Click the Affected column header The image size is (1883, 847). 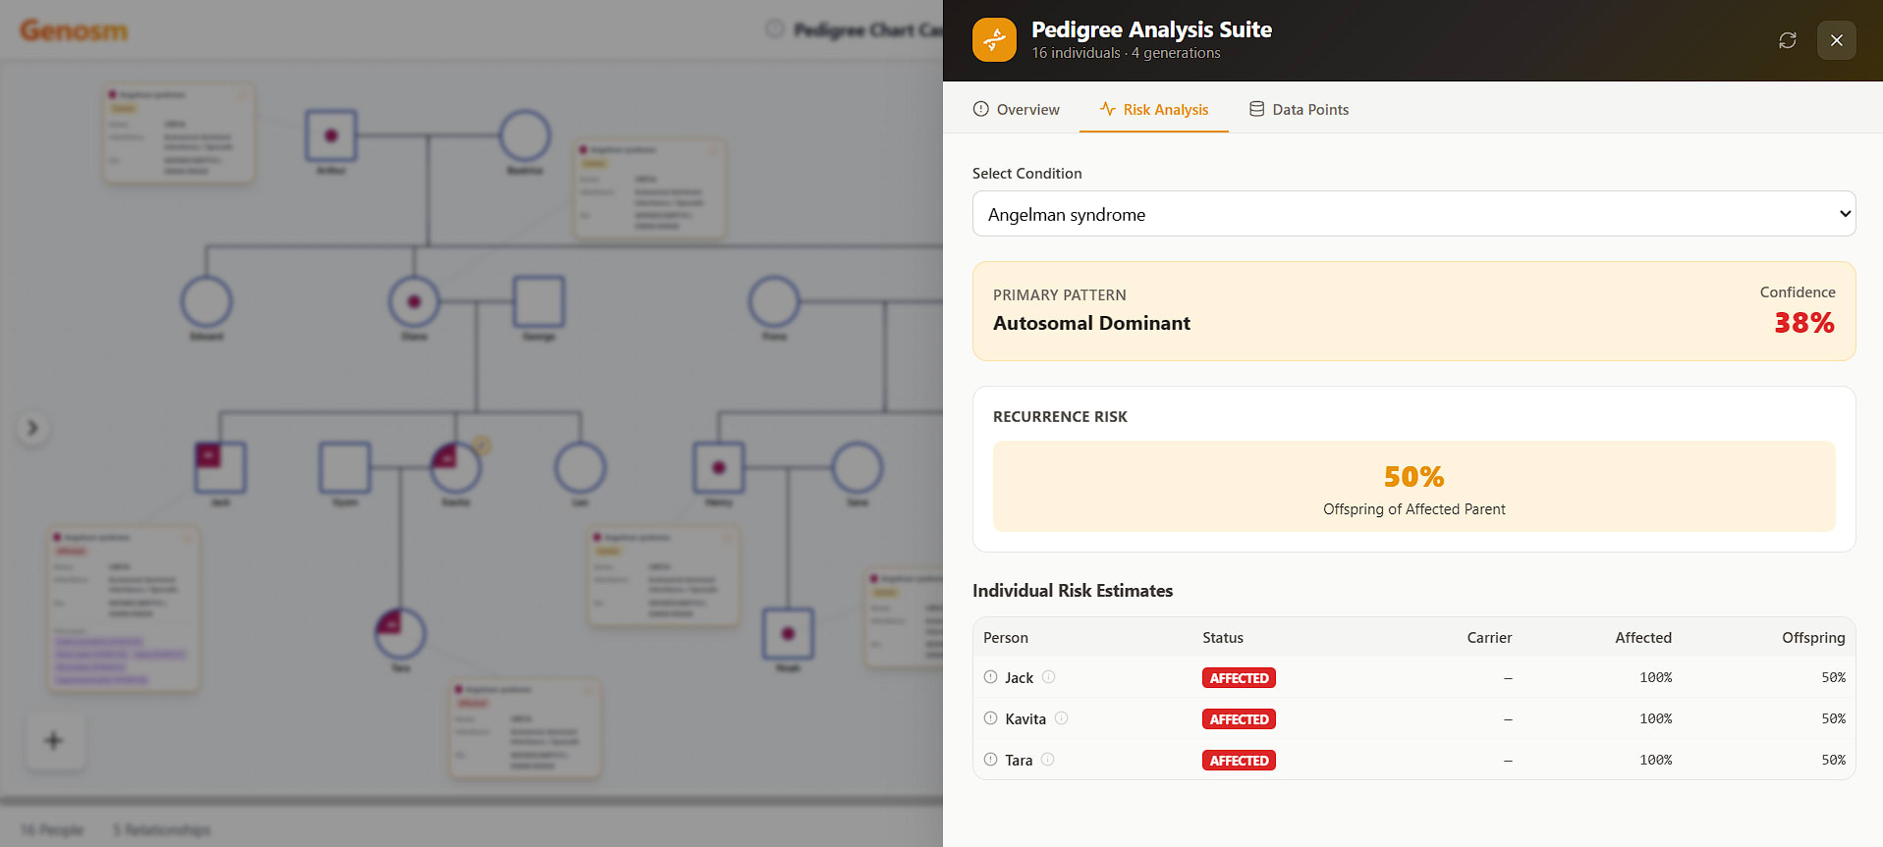point(1643,638)
